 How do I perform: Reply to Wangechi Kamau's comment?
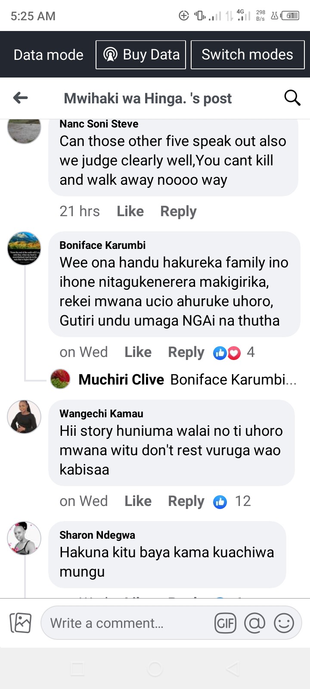click(186, 501)
